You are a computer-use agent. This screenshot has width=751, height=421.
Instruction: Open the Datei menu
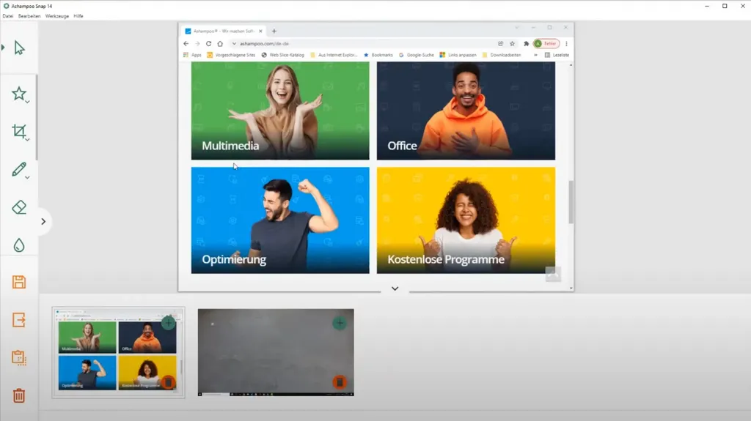coord(7,16)
